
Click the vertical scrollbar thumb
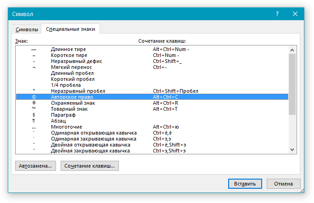pos(292,84)
